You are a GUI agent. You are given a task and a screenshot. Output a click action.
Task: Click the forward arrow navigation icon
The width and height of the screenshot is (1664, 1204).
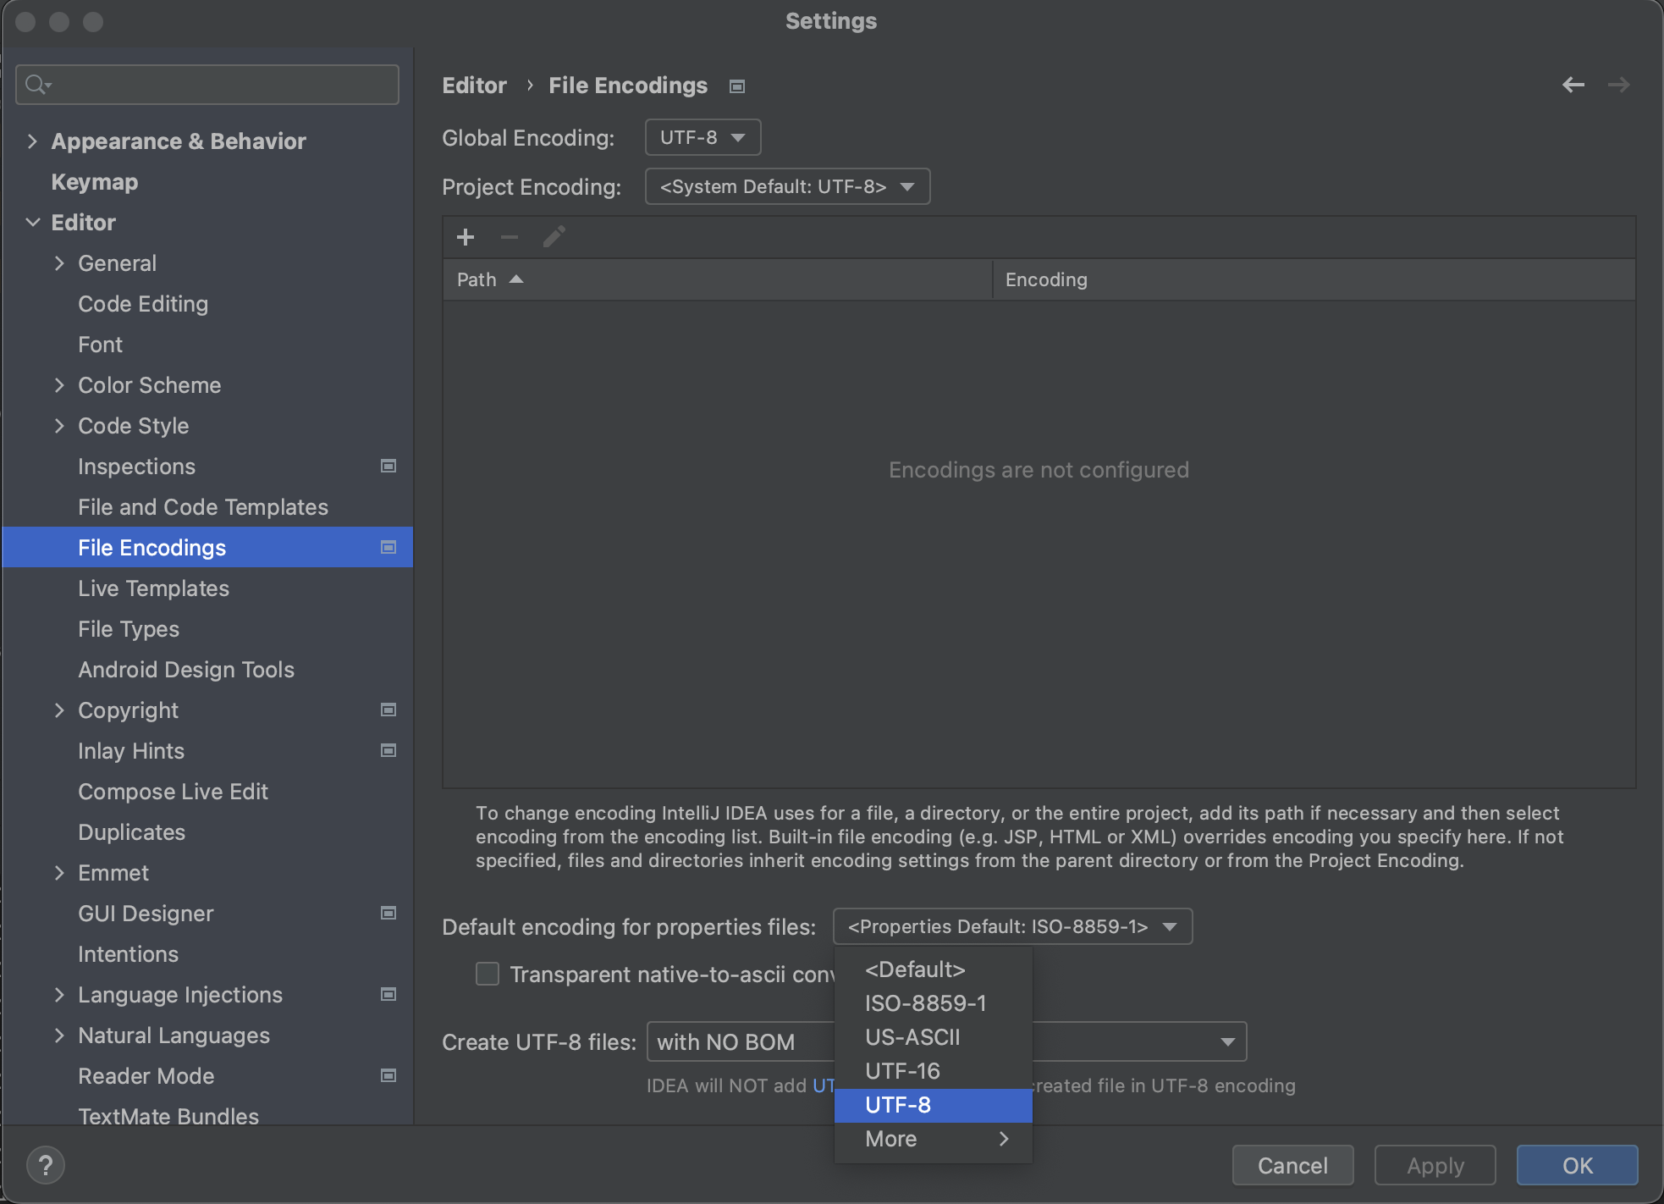click(x=1618, y=85)
